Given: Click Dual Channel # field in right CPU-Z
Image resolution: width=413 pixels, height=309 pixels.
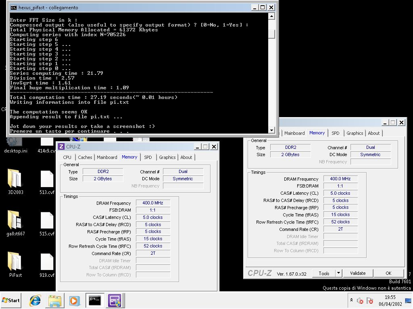Looking at the screenshot, I should [x=371, y=147].
